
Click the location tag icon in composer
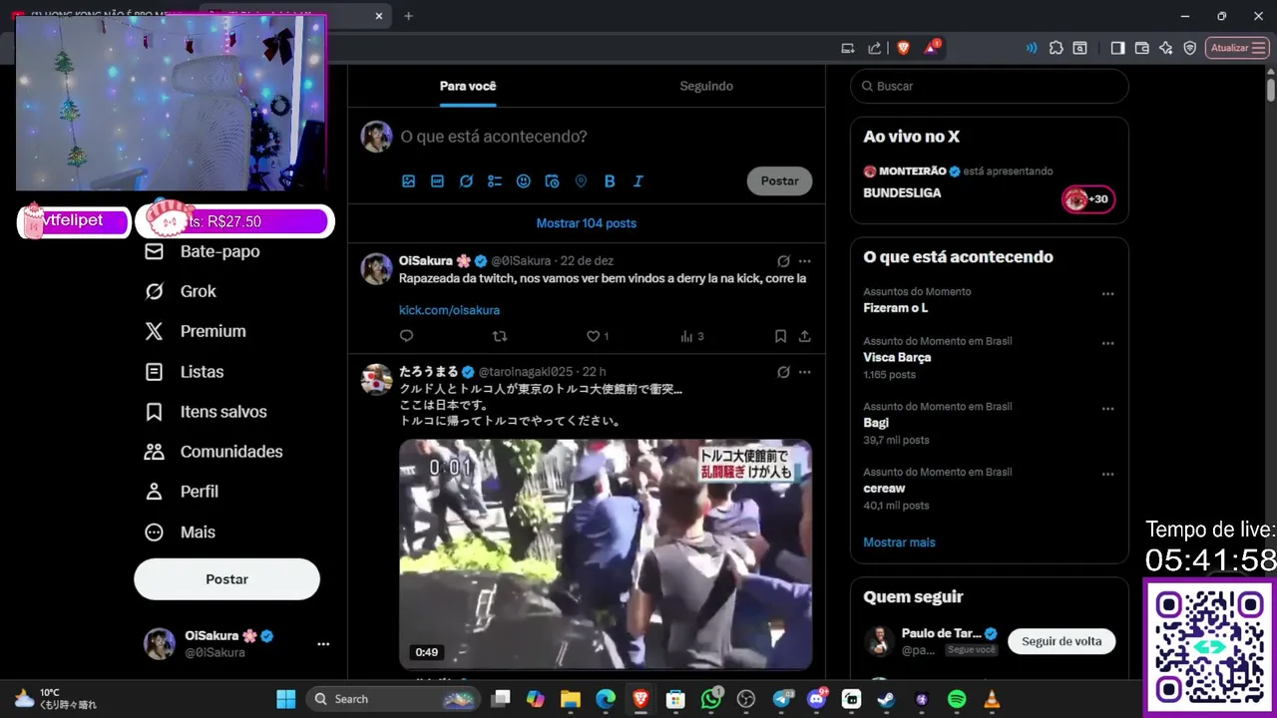tap(581, 181)
